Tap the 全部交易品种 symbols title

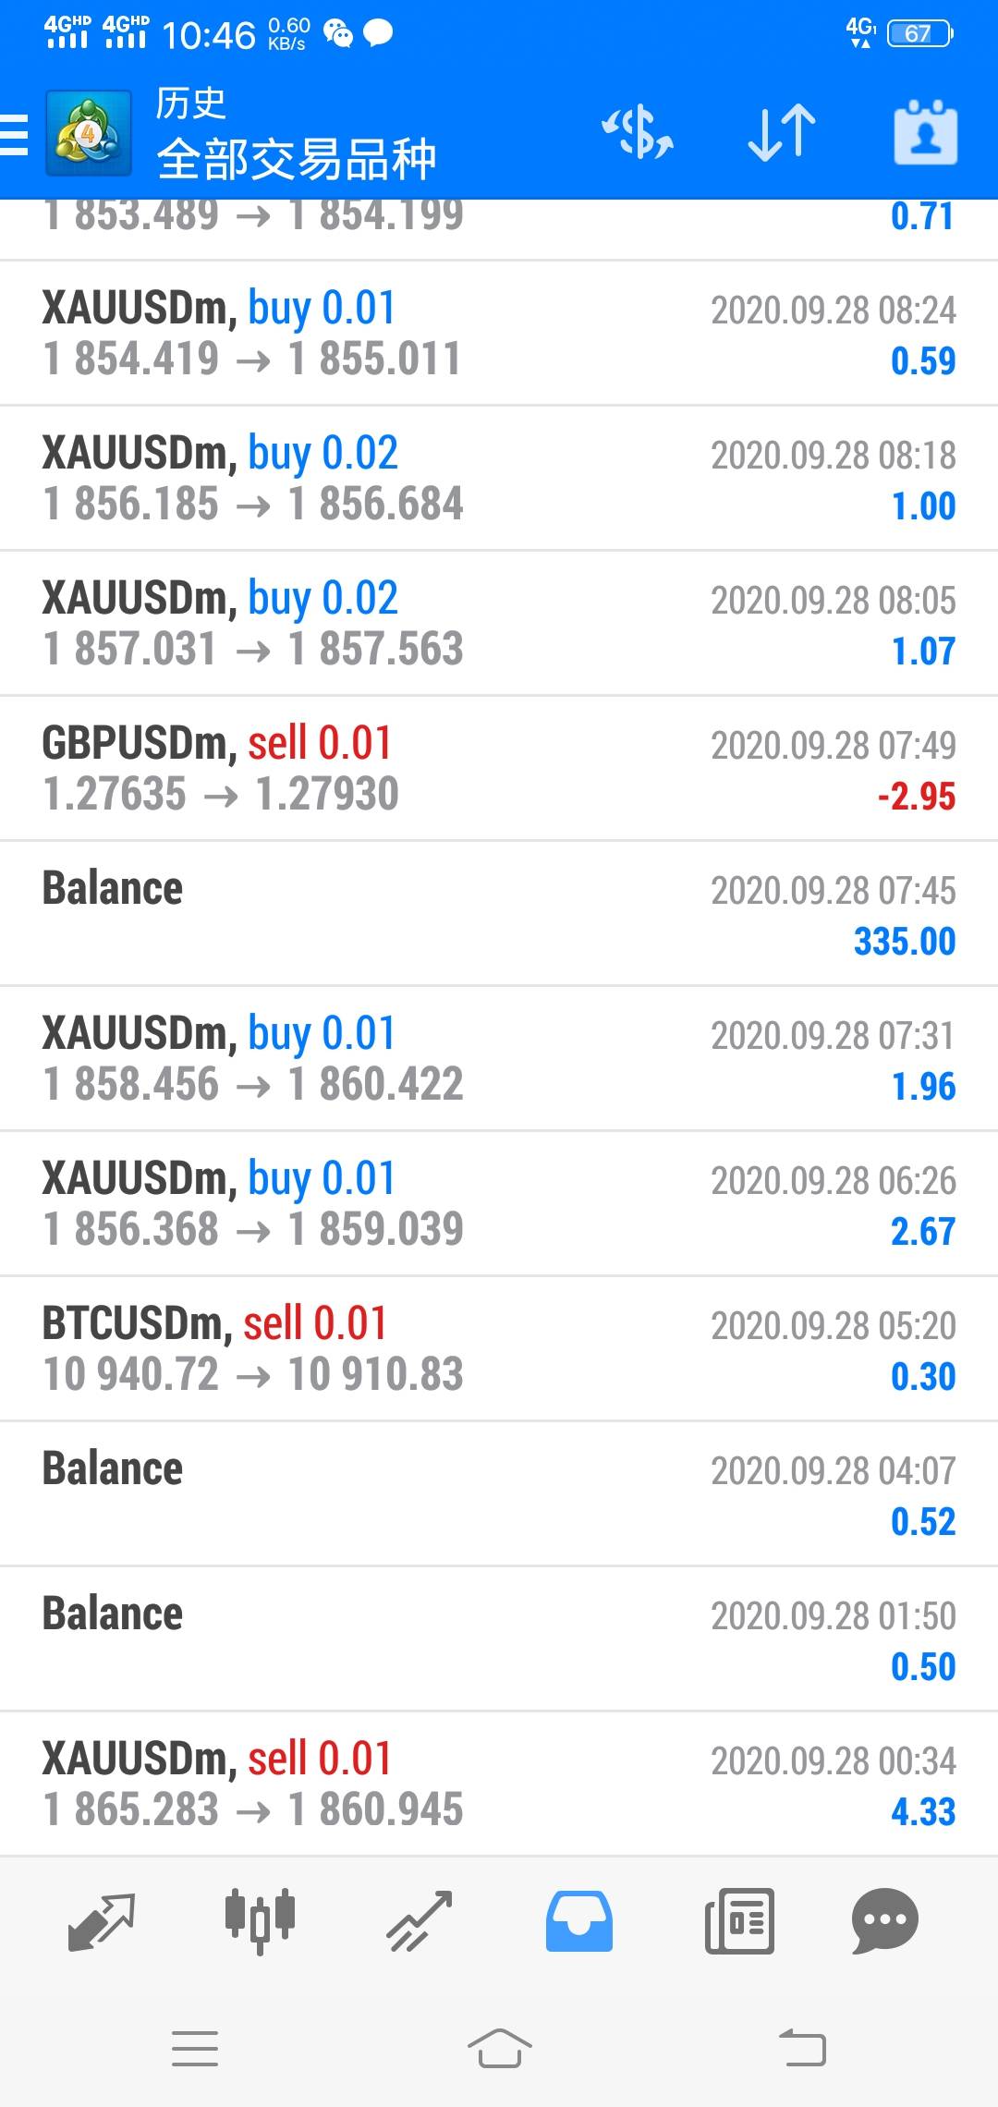[x=297, y=159]
